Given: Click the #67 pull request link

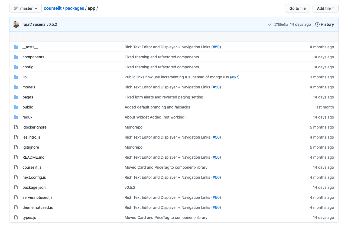Looking at the screenshot, I should click(x=235, y=77).
